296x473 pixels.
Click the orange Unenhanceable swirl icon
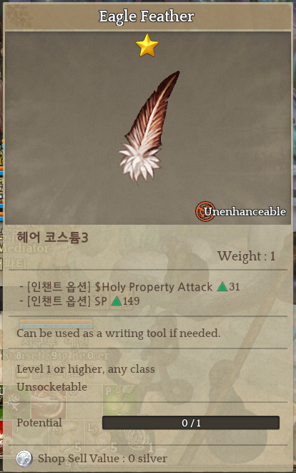(x=205, y=211)
